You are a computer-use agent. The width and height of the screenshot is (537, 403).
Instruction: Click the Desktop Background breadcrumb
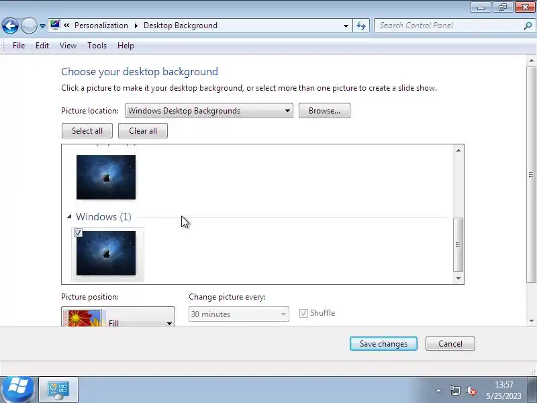pyautogui.click(x=180, y=26)
